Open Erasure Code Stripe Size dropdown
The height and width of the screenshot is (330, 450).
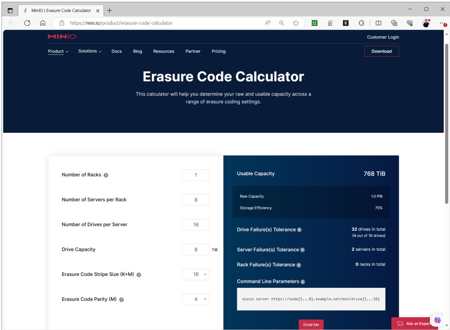click(196, 274)
